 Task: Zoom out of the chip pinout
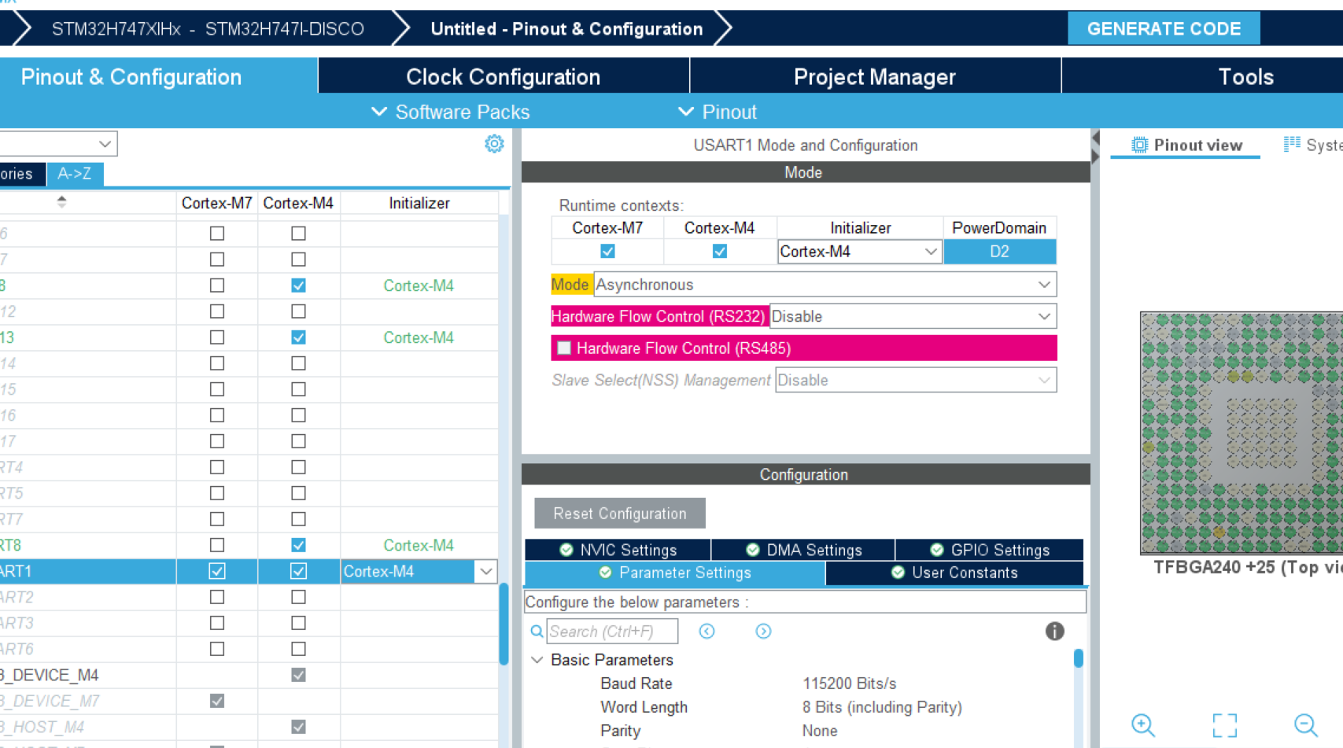tap(1306, 724)
